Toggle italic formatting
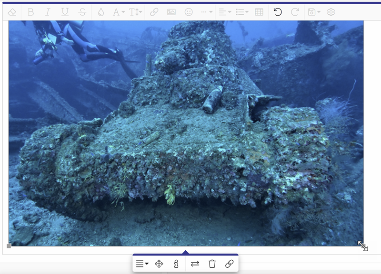The width and height of the screenshot is (381, 274). [48, 12]
